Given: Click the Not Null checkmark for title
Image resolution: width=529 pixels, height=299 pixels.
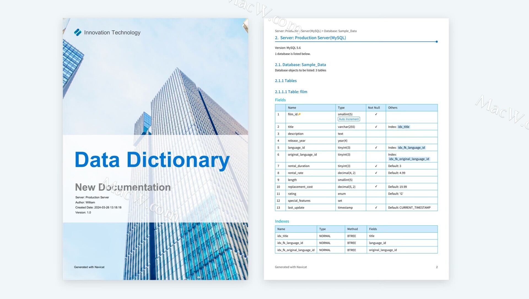Looking at the screenshot, I should pos(376,127).
